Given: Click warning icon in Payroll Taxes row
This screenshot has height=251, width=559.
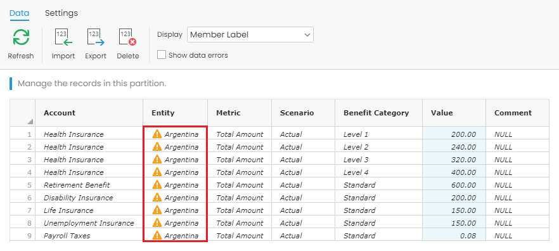Looking at the screenshot, I should (x=157, y=235).
